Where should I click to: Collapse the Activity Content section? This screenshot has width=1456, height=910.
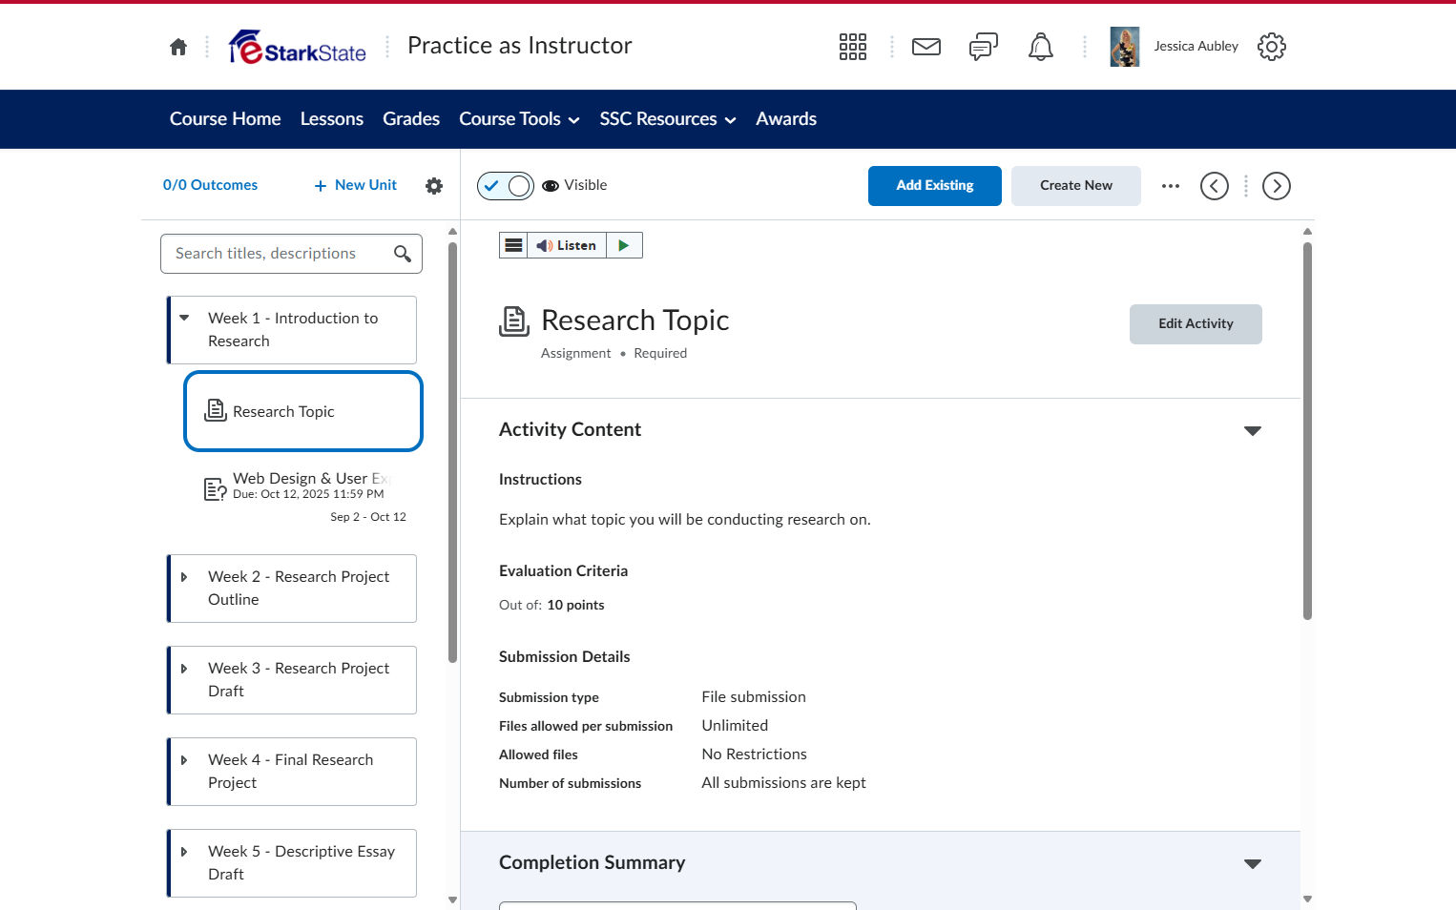click(x=1253, y=431)
